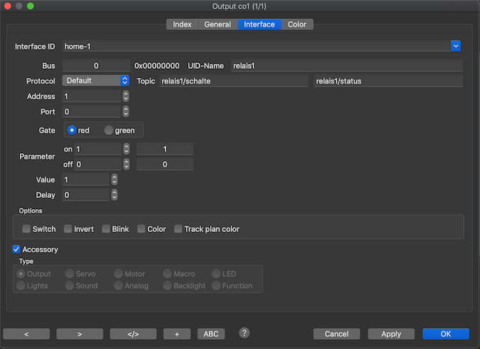Open the Protocol Default dropdown
480x349 pixels.
point(125,81)
